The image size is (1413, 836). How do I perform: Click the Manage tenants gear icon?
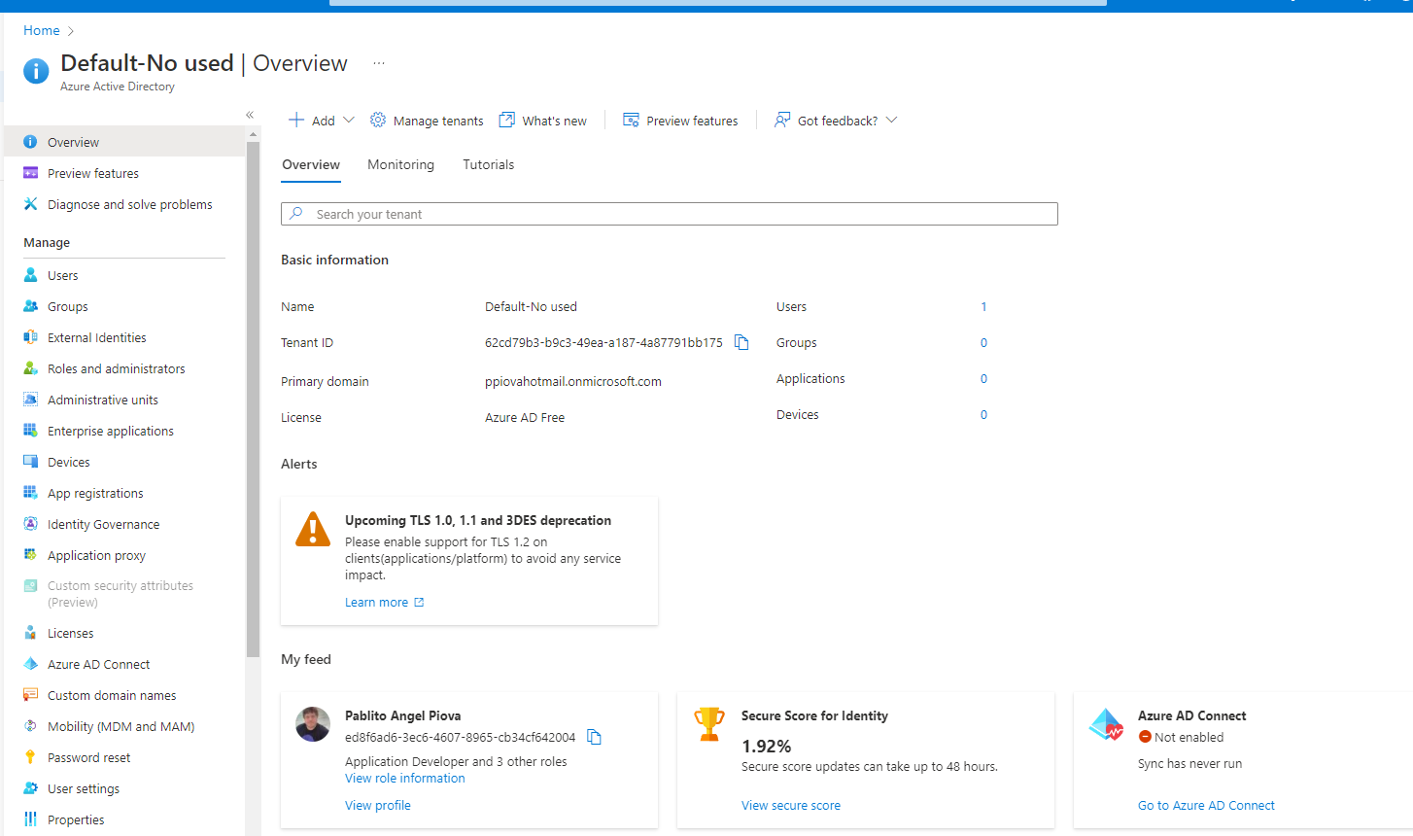click(378, 120)
